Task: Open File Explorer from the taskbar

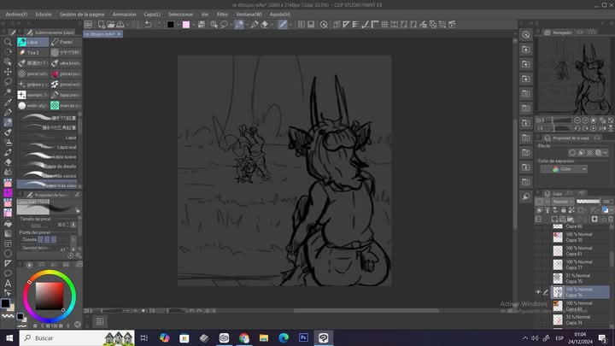Action: click(264, 337)
